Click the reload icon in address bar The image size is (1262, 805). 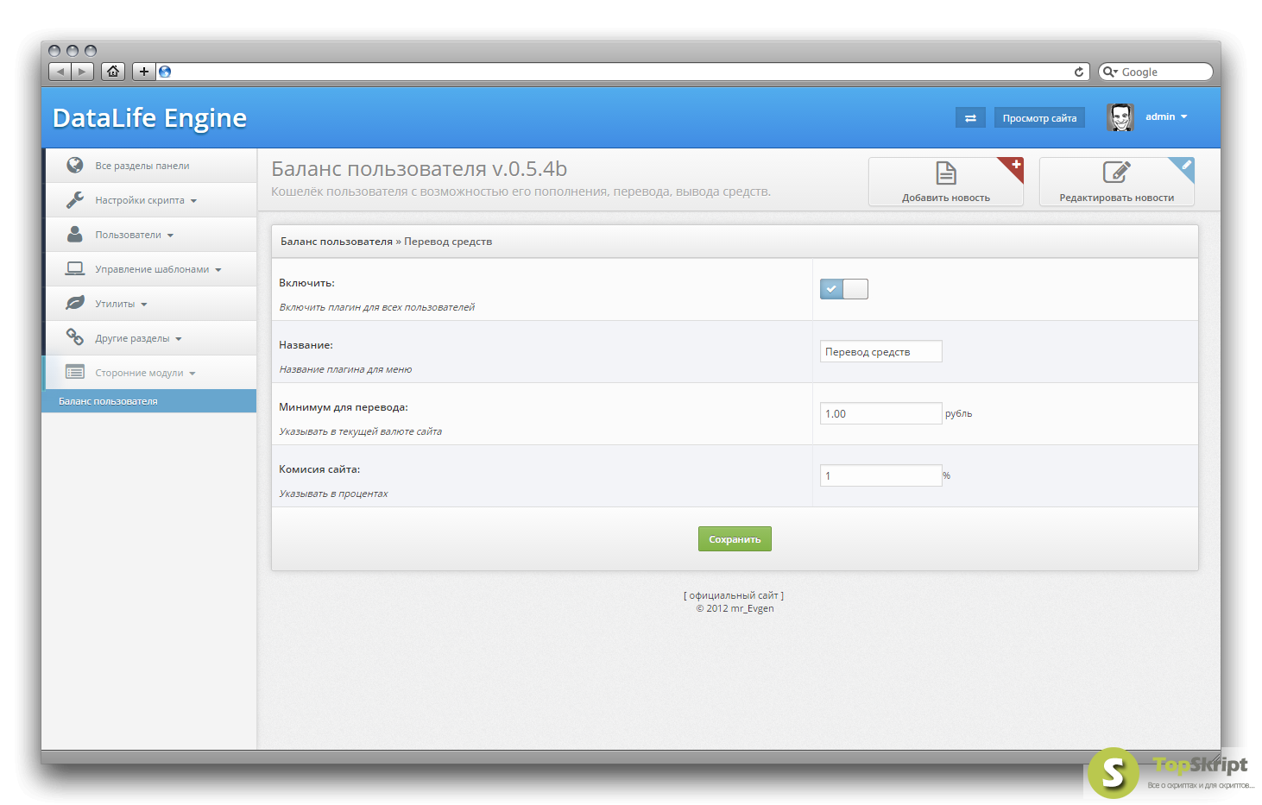1079,72
